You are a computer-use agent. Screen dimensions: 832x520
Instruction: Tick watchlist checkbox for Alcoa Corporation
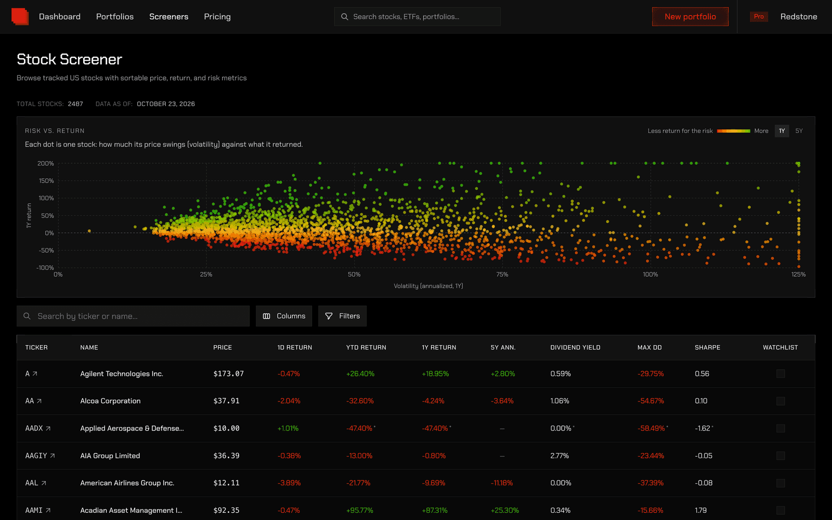[x=781, y=401]
